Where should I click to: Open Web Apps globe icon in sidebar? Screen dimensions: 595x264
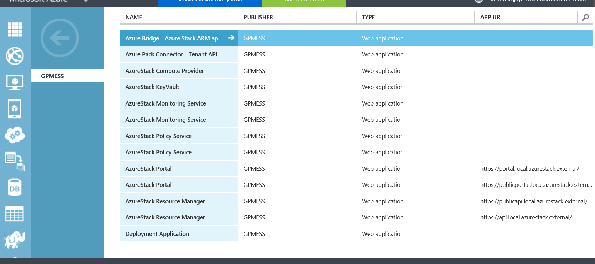coord(15,56)
